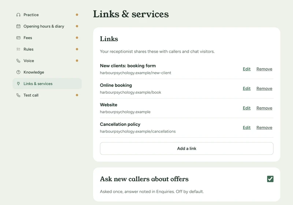Click the orange status dot next to Voice
Viewport: 293px width, 205px height.
pos(77,61)
